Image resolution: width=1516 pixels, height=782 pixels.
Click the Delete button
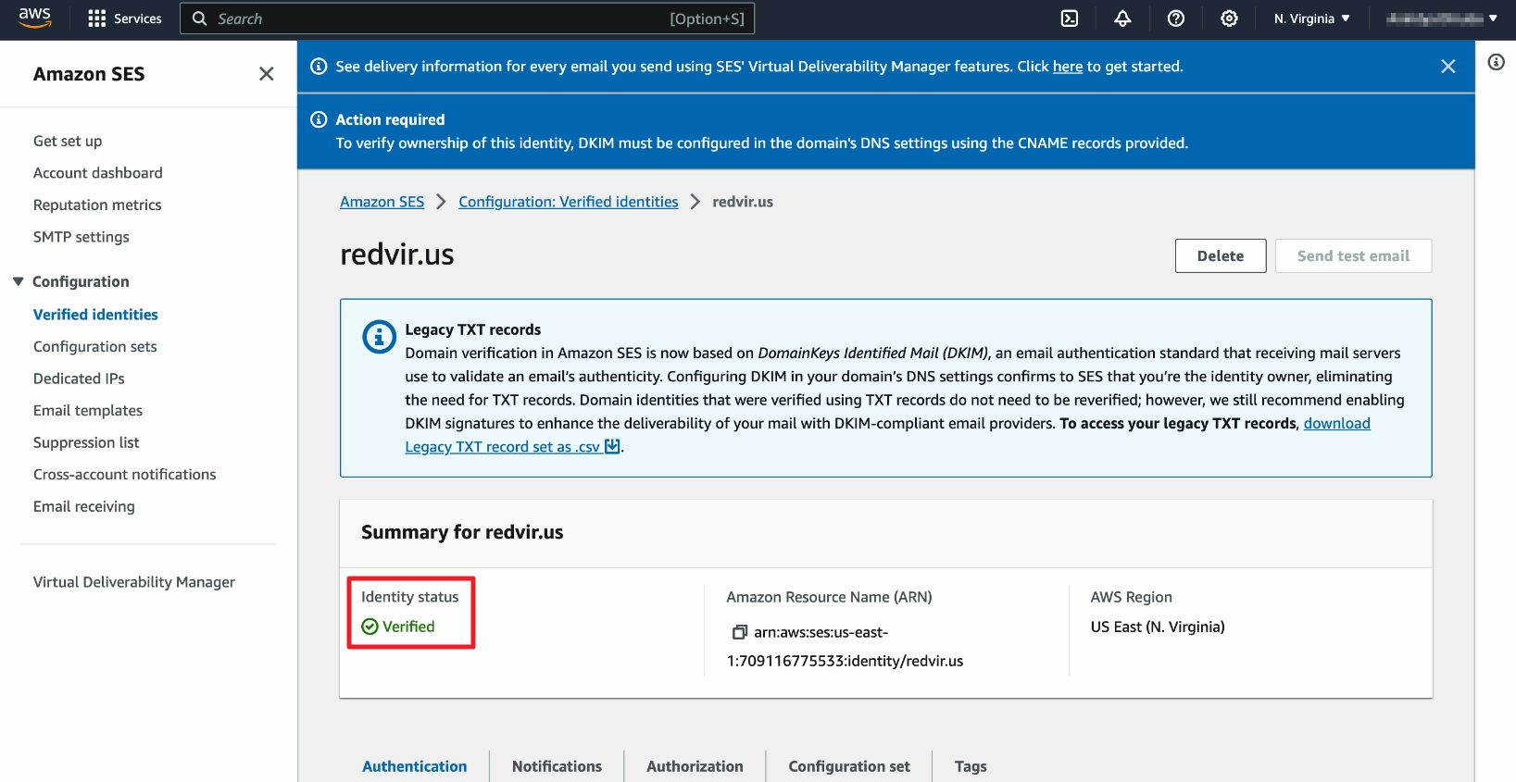tap(1220, 256)
